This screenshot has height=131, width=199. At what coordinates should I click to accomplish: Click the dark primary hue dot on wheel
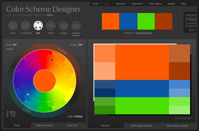point(52,60)
